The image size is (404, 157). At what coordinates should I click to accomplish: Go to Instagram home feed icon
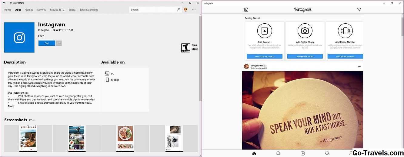pyautogui.click(x=254, y=153)
